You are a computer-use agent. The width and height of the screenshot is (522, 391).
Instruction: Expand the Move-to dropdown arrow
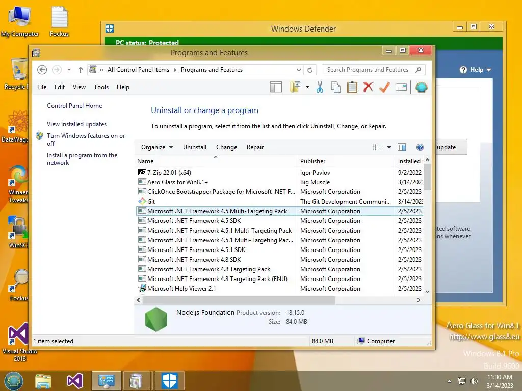tap(307, 87)
